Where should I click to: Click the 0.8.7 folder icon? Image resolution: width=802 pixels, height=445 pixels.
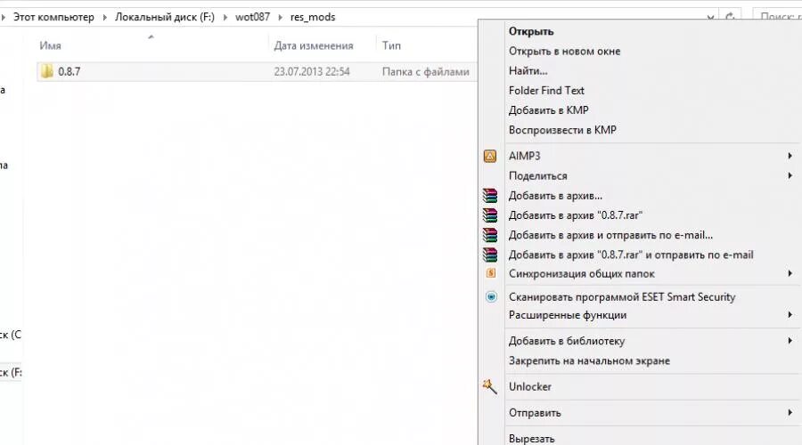tap(46, 71)
